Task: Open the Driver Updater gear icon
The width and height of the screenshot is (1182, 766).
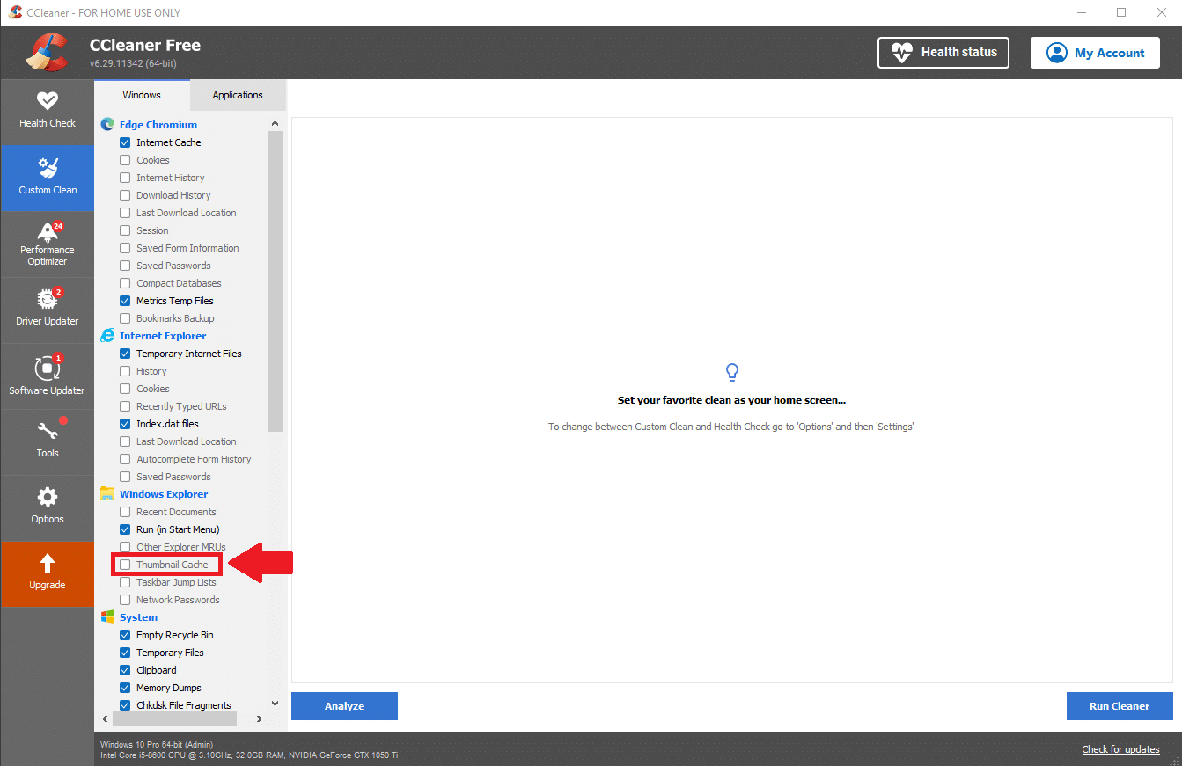Action: (x=48, y=298)
